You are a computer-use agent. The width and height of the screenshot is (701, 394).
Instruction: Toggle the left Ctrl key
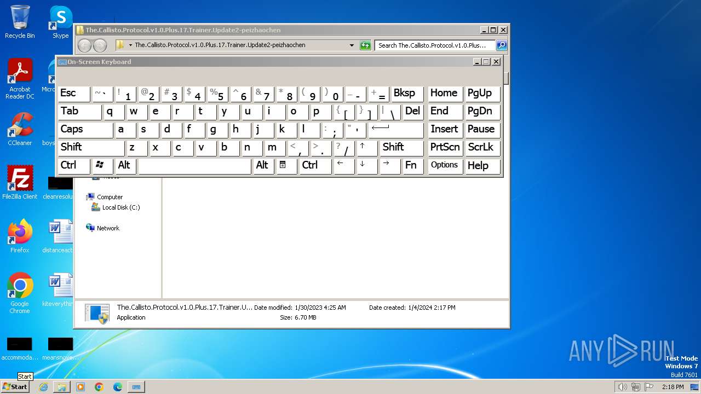click(x=74, y=166)
